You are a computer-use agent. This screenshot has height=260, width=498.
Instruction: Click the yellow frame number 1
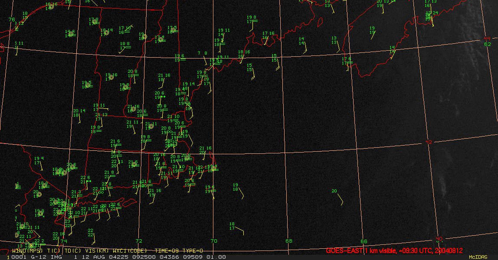pyautogui.click(x=8, y=257)
